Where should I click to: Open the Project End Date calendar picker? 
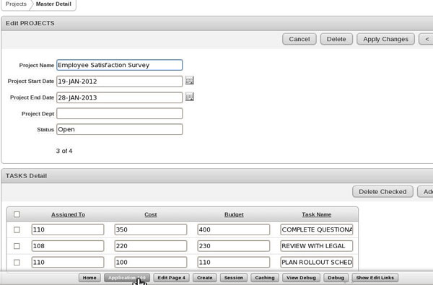click(189, 97)
